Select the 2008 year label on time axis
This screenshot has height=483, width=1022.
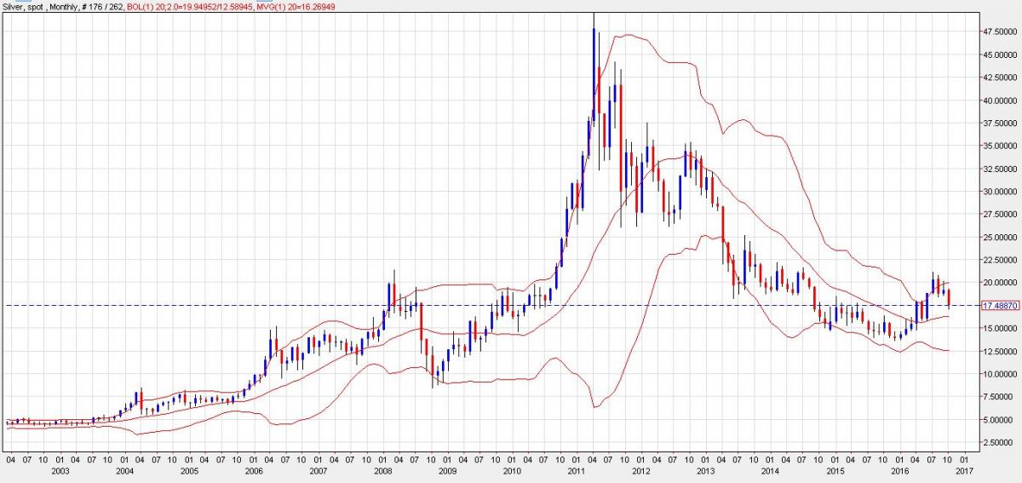(x=382, y=470)
